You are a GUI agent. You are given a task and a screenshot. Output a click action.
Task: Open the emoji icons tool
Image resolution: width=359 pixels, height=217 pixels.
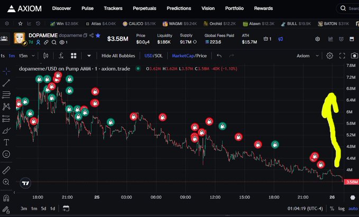click(6, 154)
